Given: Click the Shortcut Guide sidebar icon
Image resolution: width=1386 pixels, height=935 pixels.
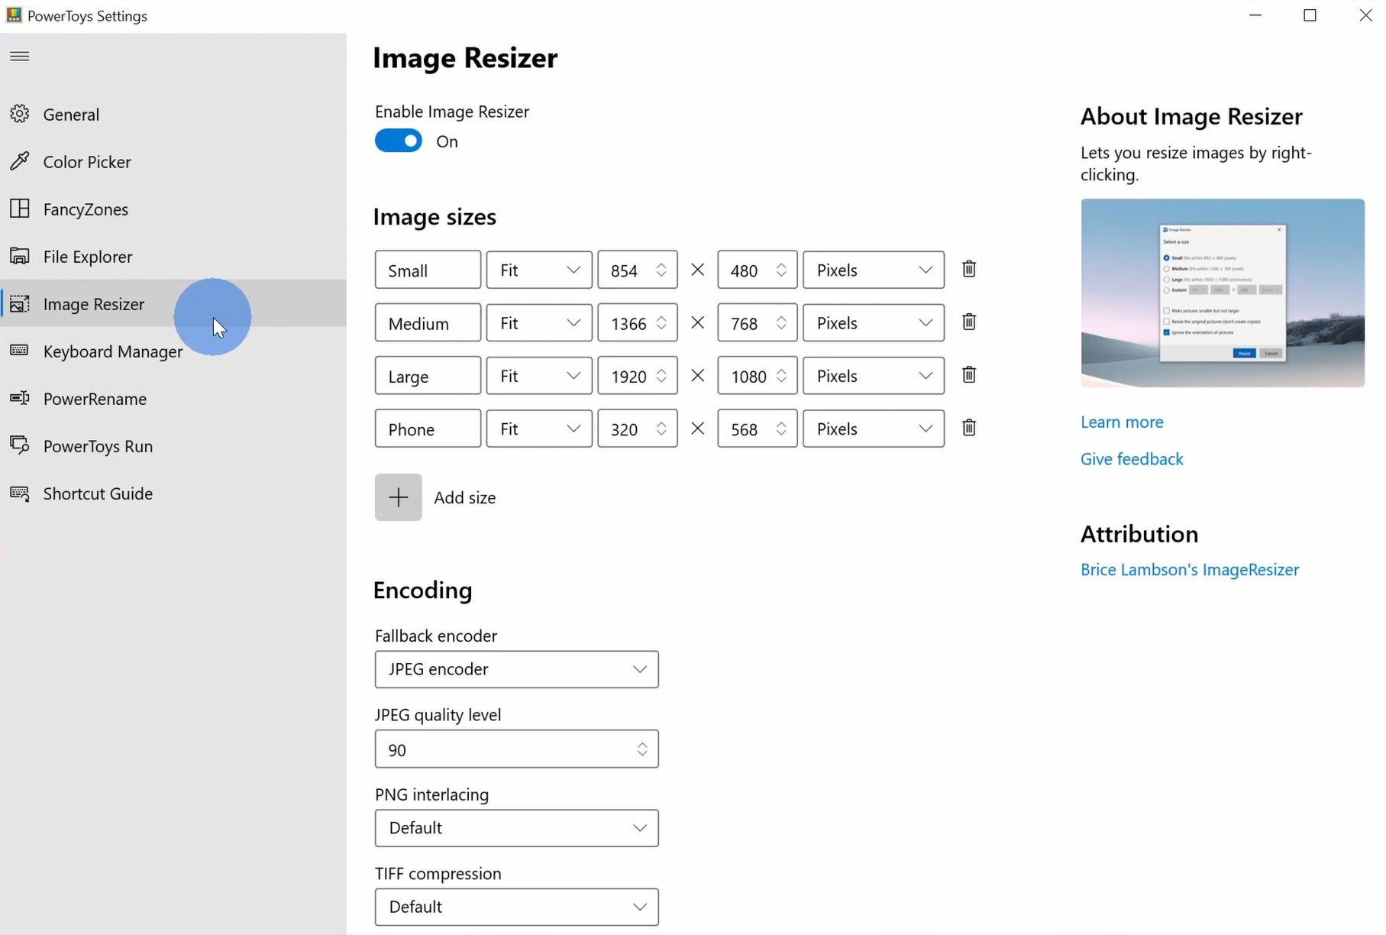Looking at the screenshot, I should [20, 493].
